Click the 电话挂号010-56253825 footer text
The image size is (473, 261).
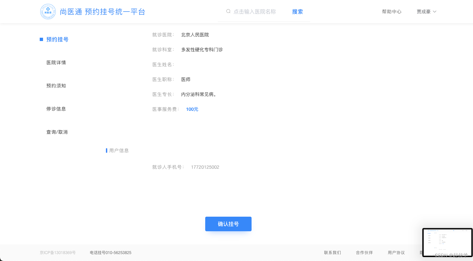pyautogui.click(x=111, y=253)
